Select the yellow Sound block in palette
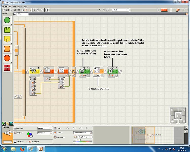Image resolution: width=190 pixels, height=152 pixels. [x=8, y=39]
